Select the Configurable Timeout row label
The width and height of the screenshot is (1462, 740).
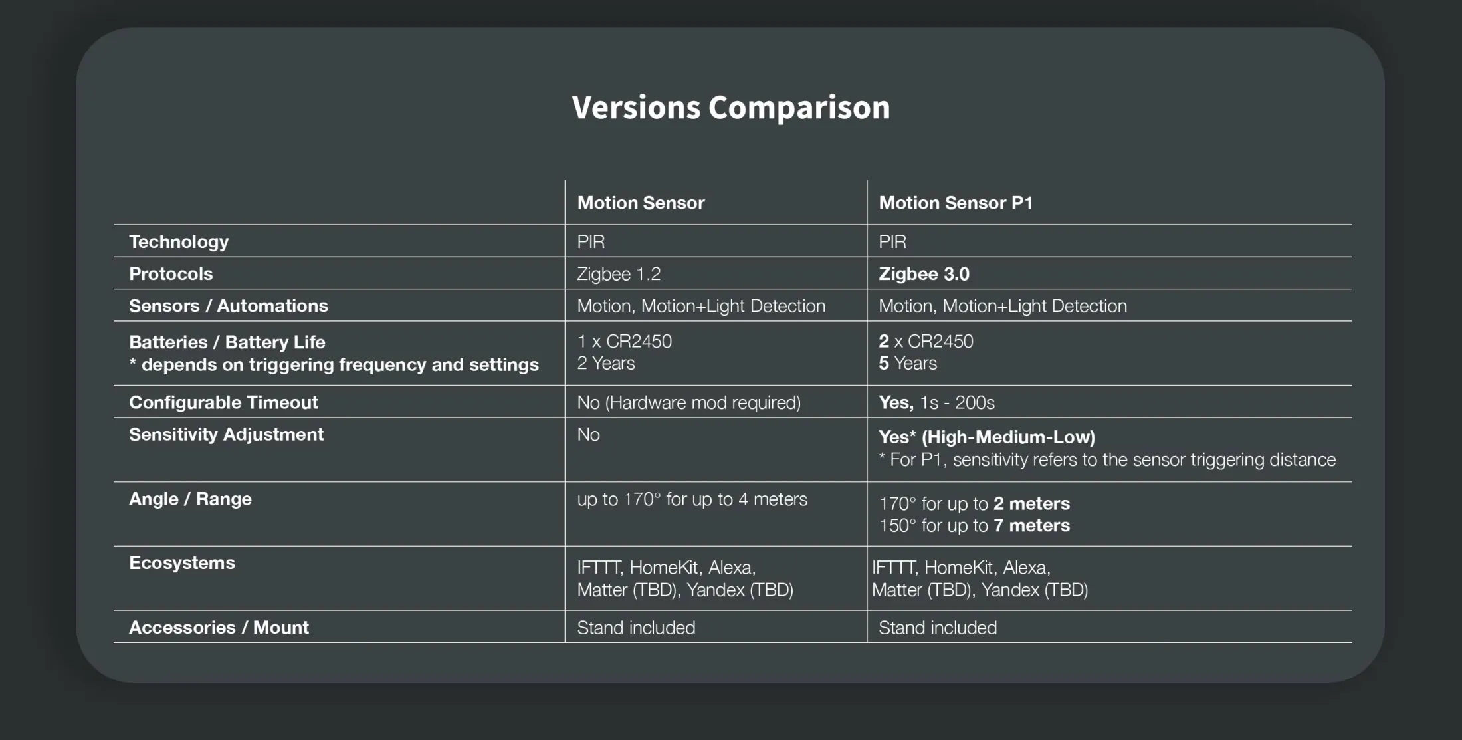coord(223,402)
